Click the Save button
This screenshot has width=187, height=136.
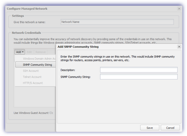click(x=150, y=128)
